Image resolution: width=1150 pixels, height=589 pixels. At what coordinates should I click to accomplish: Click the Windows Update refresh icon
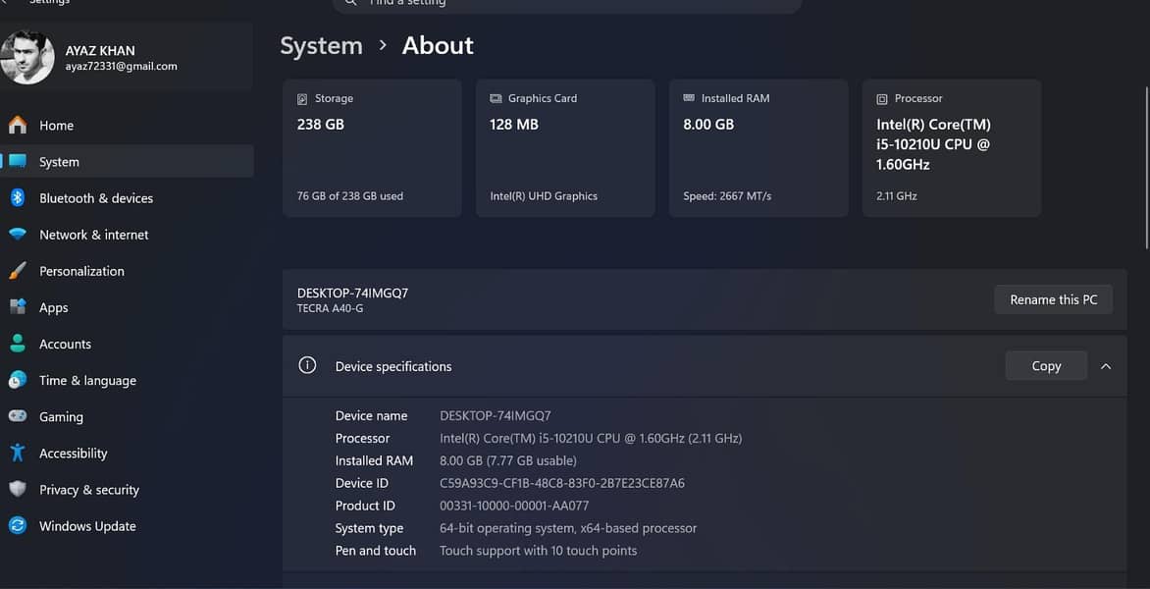point(18,526)
